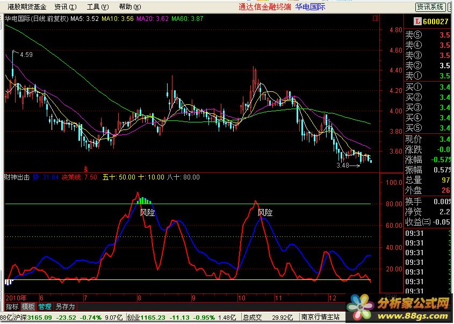Click the 财神出击 indicator name

pos(17,177)
